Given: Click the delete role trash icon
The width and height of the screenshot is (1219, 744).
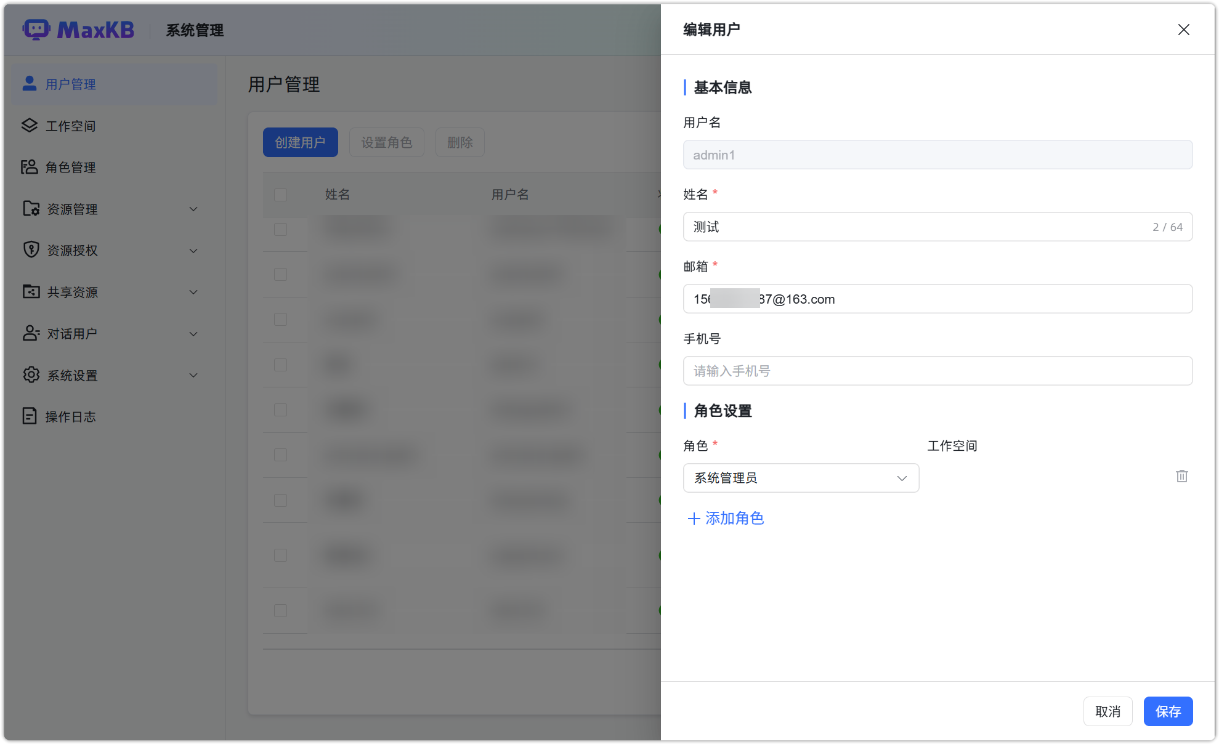Looking at the screenshot, I should point(1181,476).
